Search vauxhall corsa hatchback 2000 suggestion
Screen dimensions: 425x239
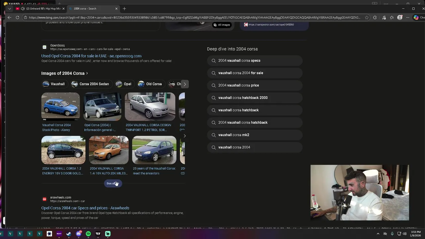(x=255, y=98)
